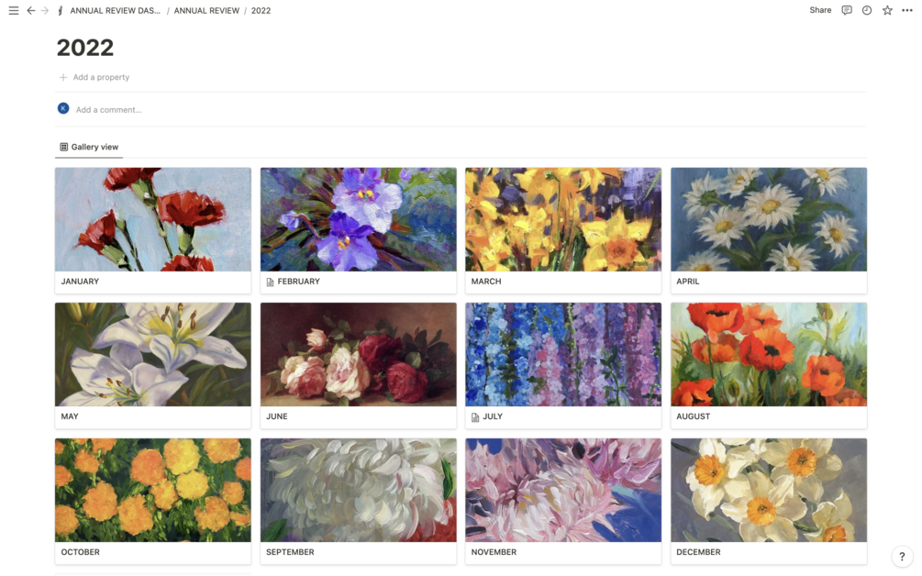This screenshot has width=922, height=576.
Task: Select the Gallery view tab
Action: [89, 147]
